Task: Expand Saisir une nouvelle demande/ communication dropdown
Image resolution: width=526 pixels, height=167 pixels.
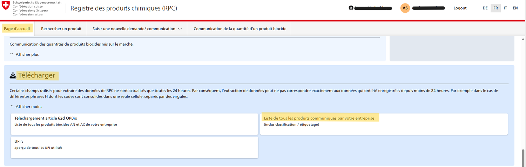Action: [137, 29]
